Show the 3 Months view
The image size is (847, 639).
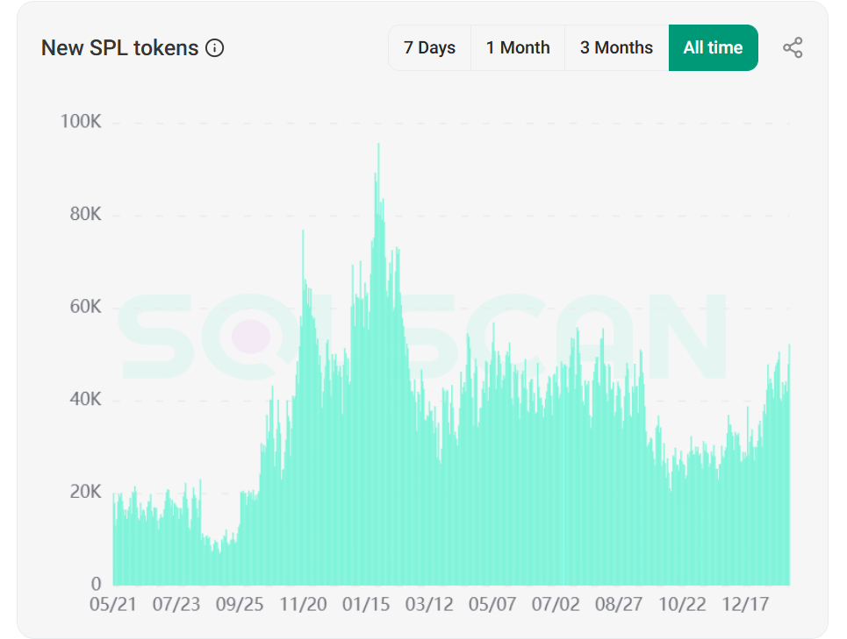point(616,48)
